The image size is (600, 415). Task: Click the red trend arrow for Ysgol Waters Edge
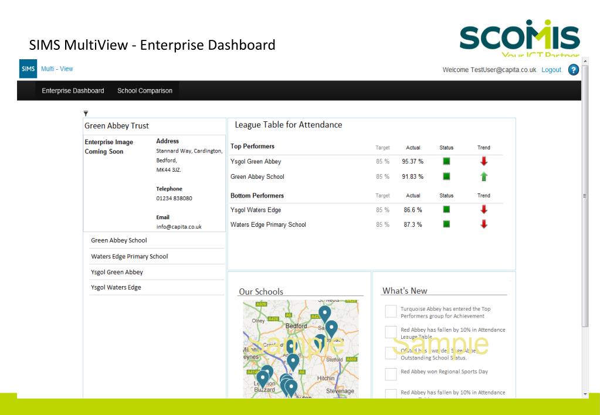point(484,209)
